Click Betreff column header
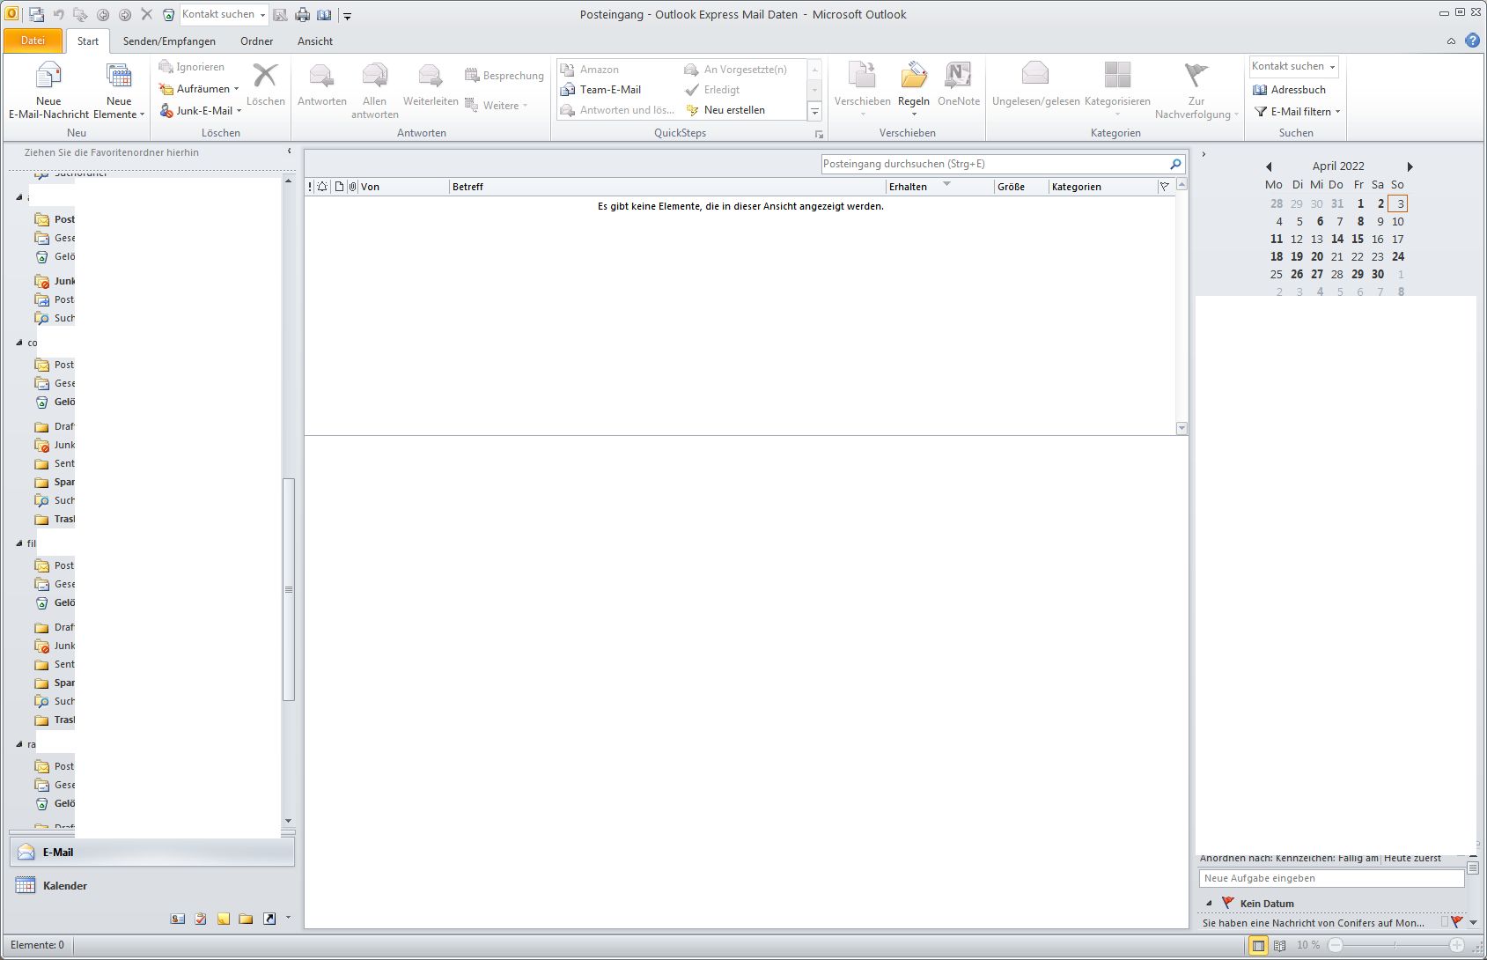1487x960 pixels. coord(667,187)
